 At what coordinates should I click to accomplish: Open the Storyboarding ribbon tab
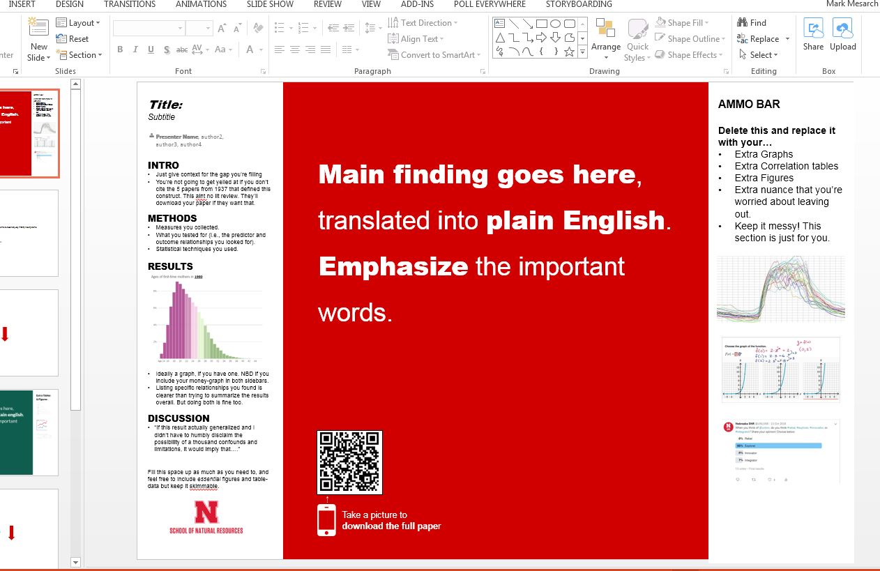pos(578,4)
